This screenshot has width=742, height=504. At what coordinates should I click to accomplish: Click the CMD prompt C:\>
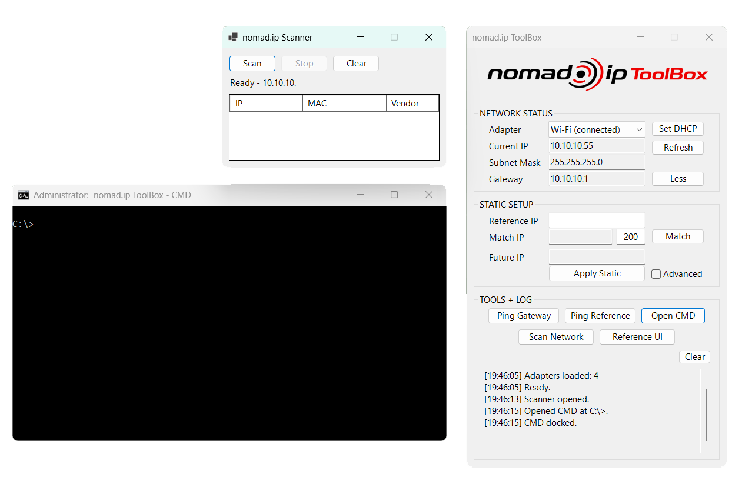pyautogui.click(x=23, y=224)
